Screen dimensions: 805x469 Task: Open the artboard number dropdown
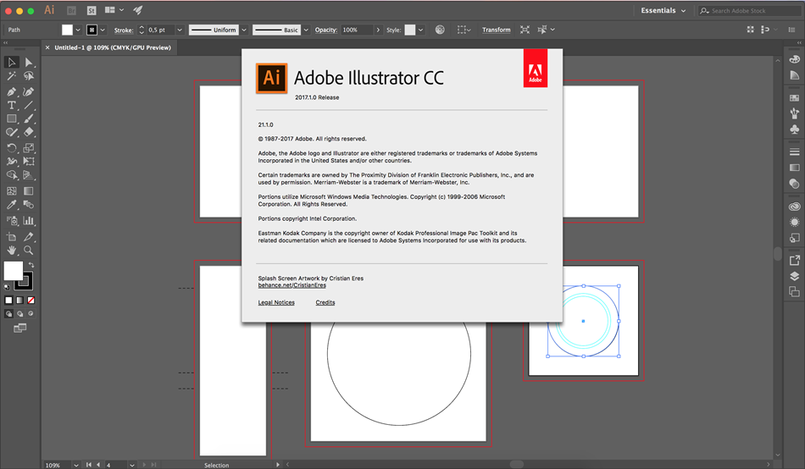tap(132, 465)
